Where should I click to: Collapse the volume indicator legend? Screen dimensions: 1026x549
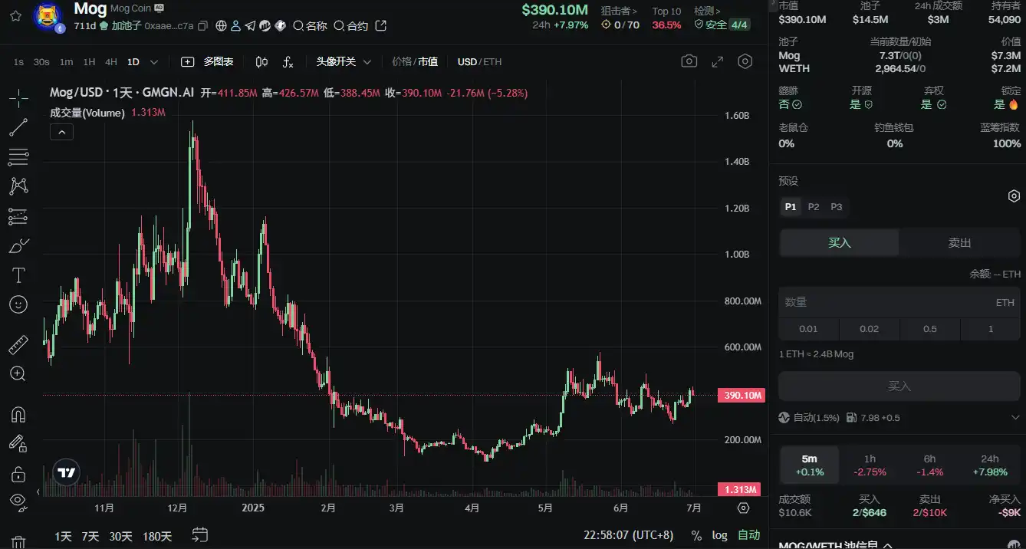coord(61,132)
